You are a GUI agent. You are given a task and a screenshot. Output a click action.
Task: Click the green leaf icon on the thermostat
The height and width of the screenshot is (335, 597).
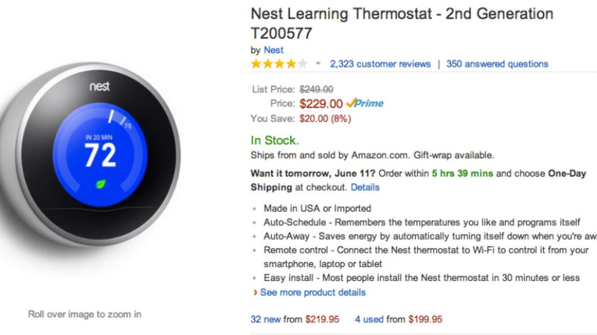(x=101, y=184)
